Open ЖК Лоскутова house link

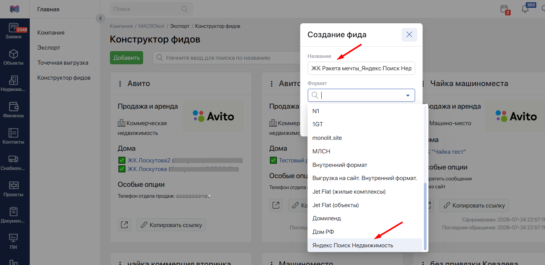tap(147, 169)
